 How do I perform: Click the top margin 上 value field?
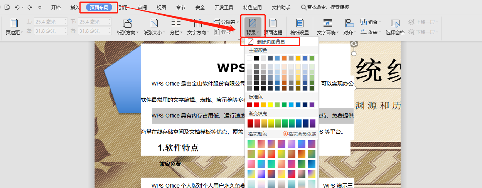(x=51, y=22)
